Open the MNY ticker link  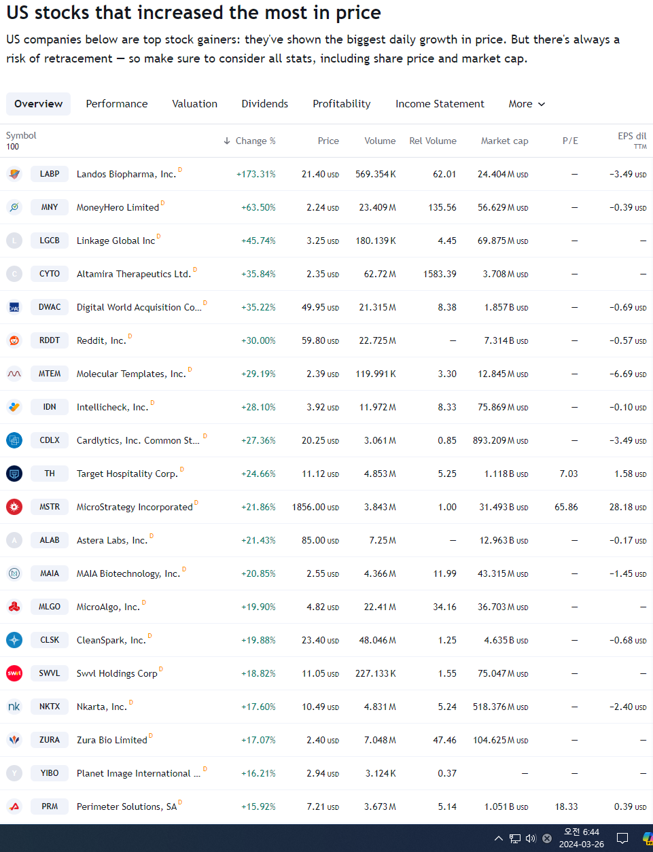coord(50,207)
